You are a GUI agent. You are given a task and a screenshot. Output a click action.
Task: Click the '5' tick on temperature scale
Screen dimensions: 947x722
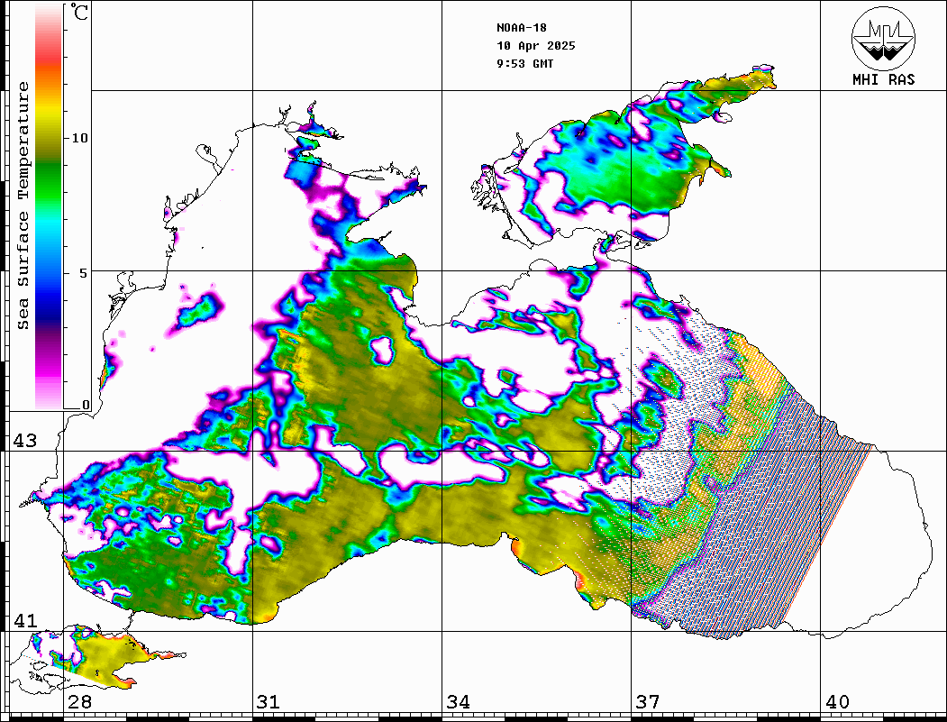tap(84, 273)
